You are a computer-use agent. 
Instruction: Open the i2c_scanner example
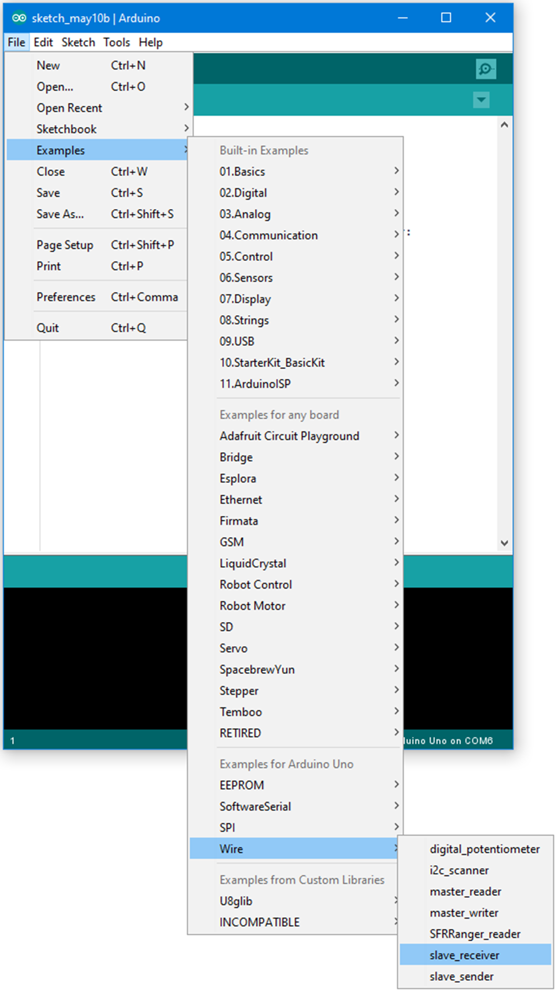coord(459,870)
